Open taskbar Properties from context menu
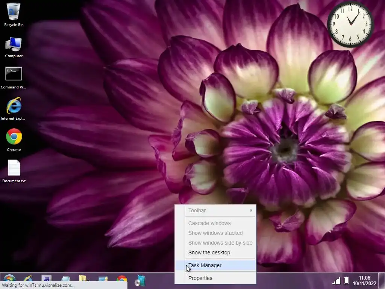The image size is (385, 289). tap(215, 278)
